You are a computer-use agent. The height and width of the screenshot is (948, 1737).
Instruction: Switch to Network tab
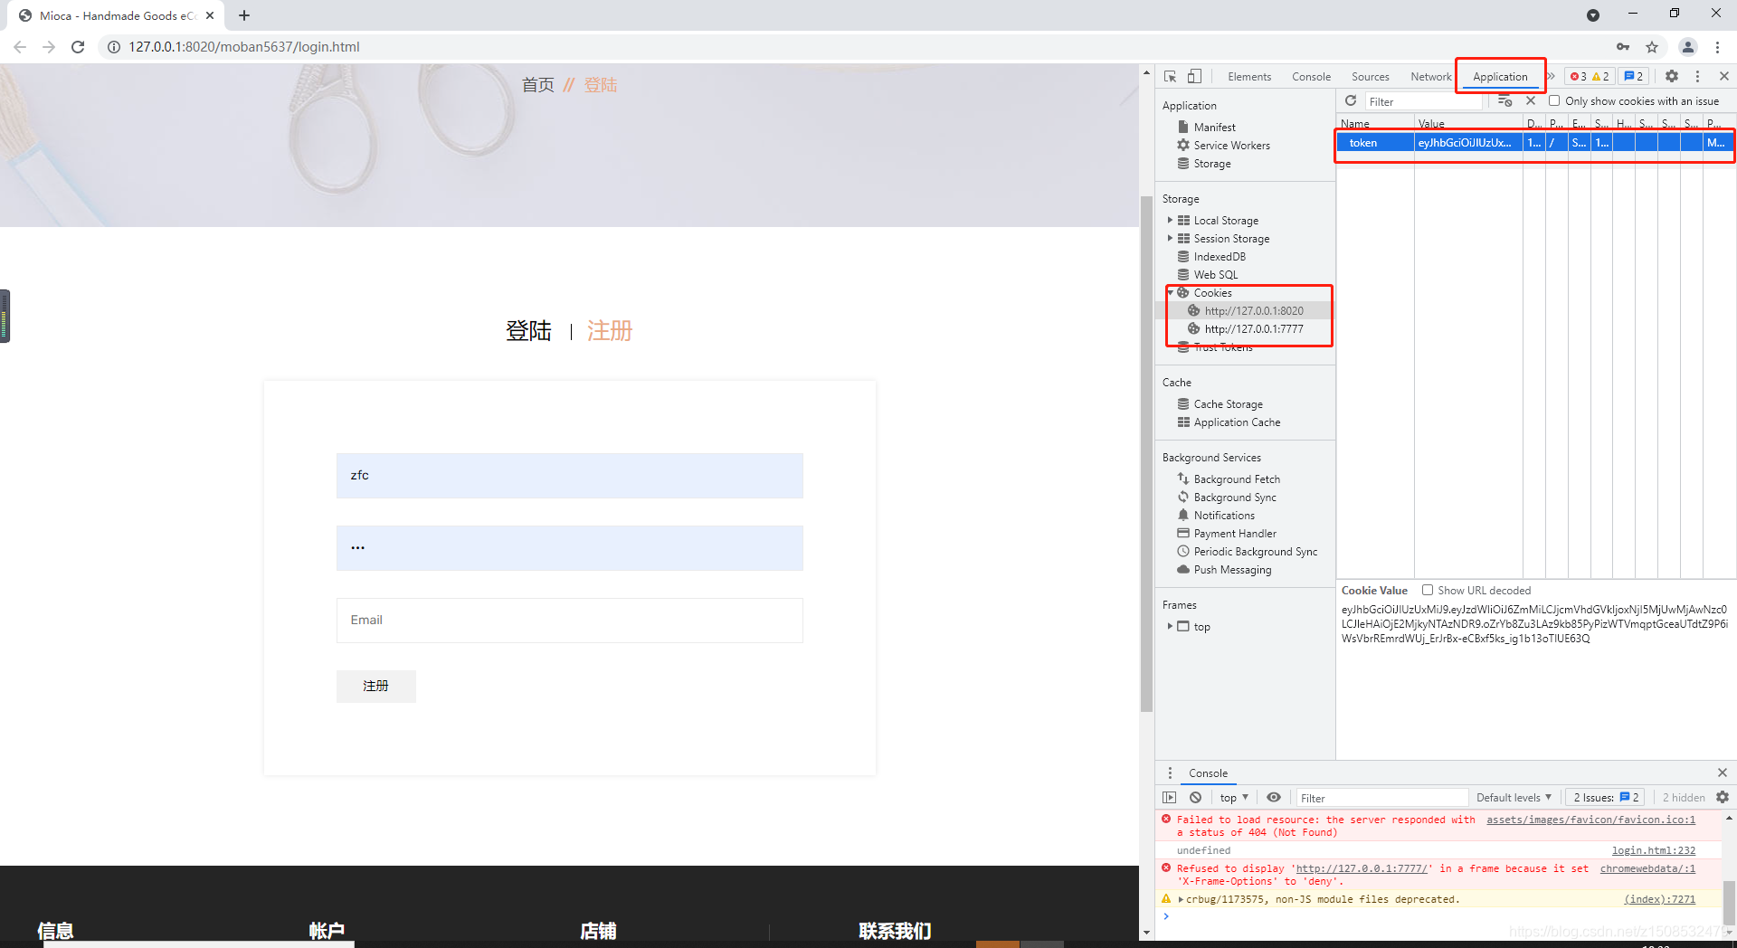[x=1430, y=77]
